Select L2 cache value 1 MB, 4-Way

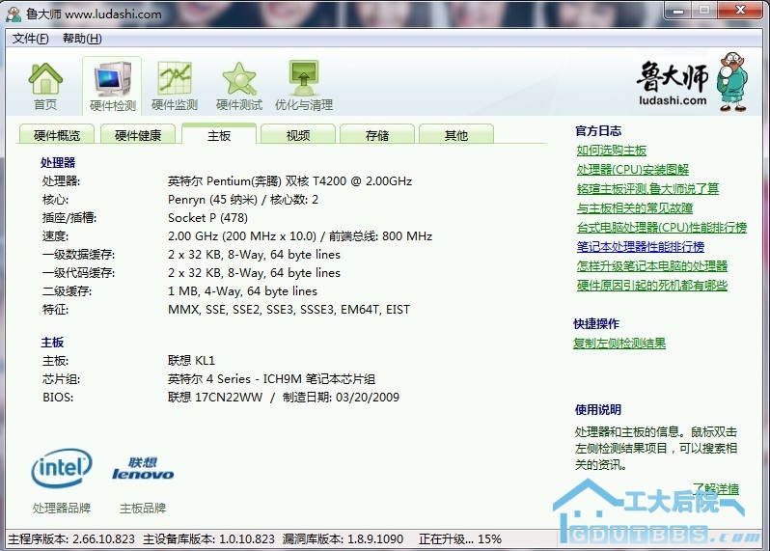pos(242,291)
